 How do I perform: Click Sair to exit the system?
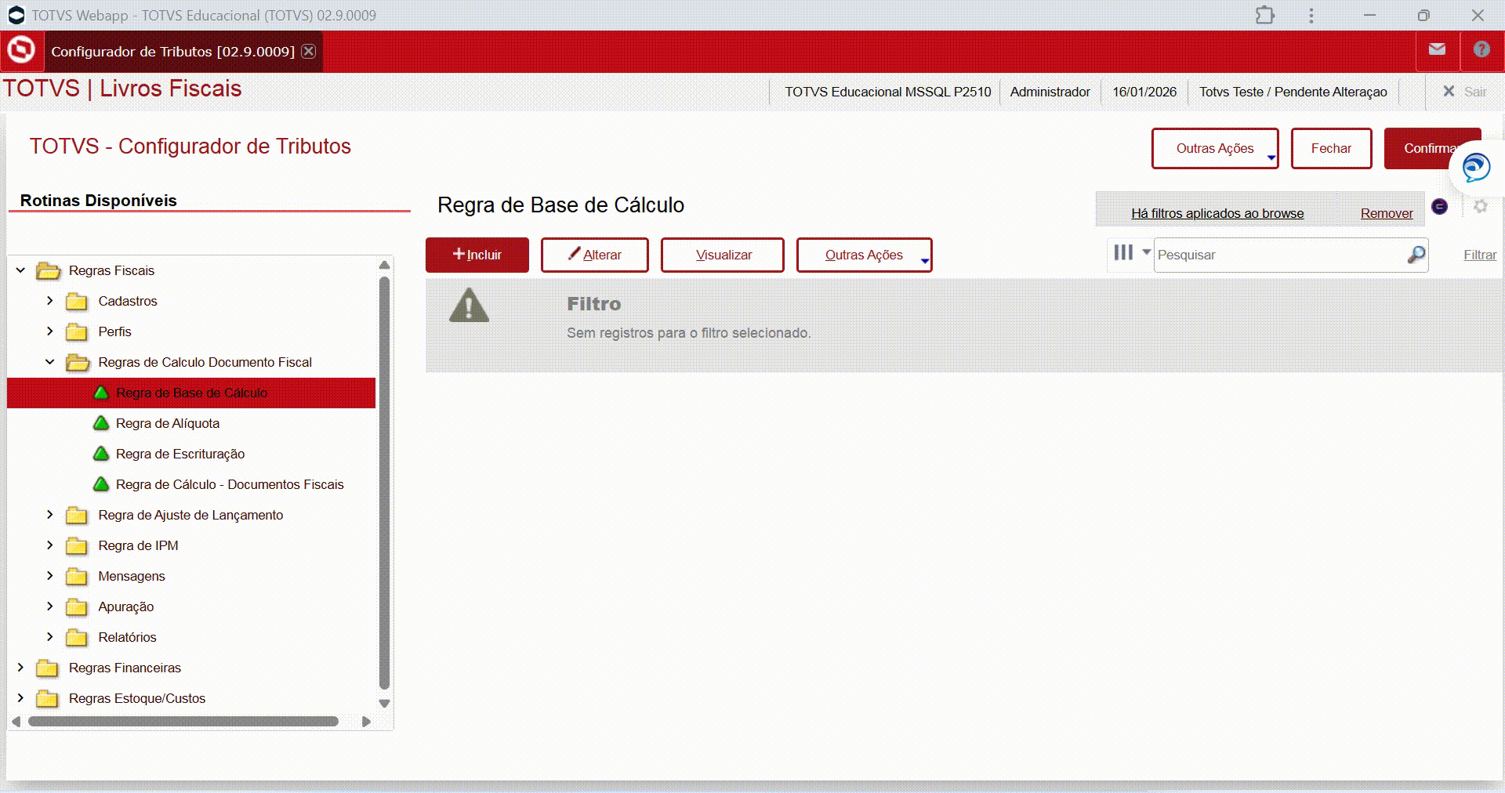point(1465,92)
